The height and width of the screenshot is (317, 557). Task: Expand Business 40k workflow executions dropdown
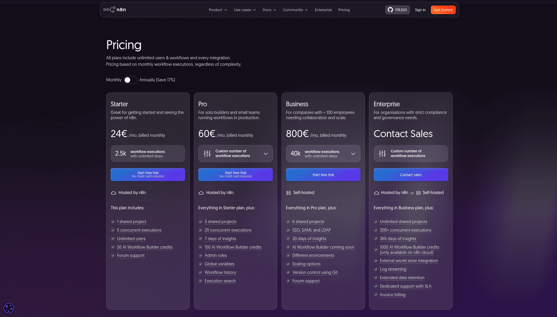pyautogui.click(x=353, y=154)
